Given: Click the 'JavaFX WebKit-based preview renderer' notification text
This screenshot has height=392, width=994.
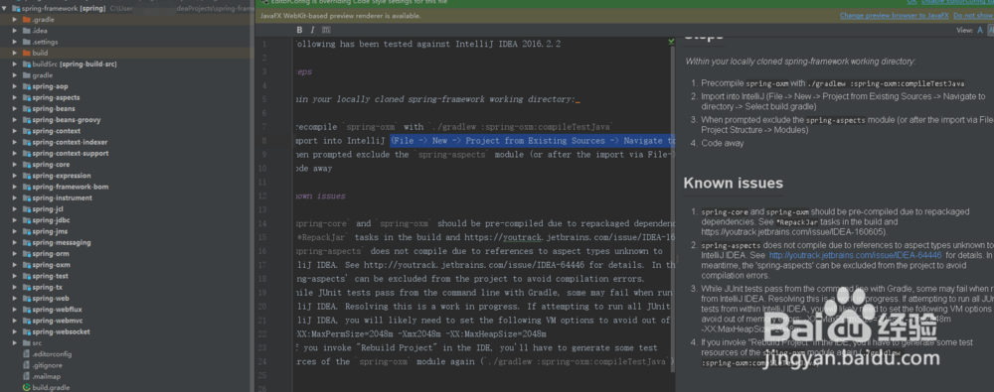Looking at the screenshot, I should coord(340,15).
